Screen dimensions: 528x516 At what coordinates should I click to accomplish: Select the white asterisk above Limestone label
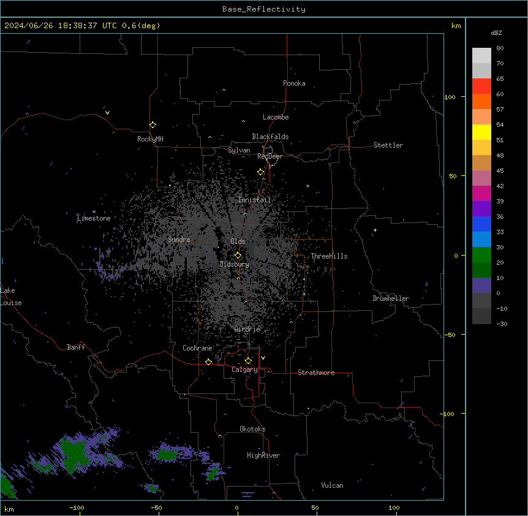pos(94,212)
